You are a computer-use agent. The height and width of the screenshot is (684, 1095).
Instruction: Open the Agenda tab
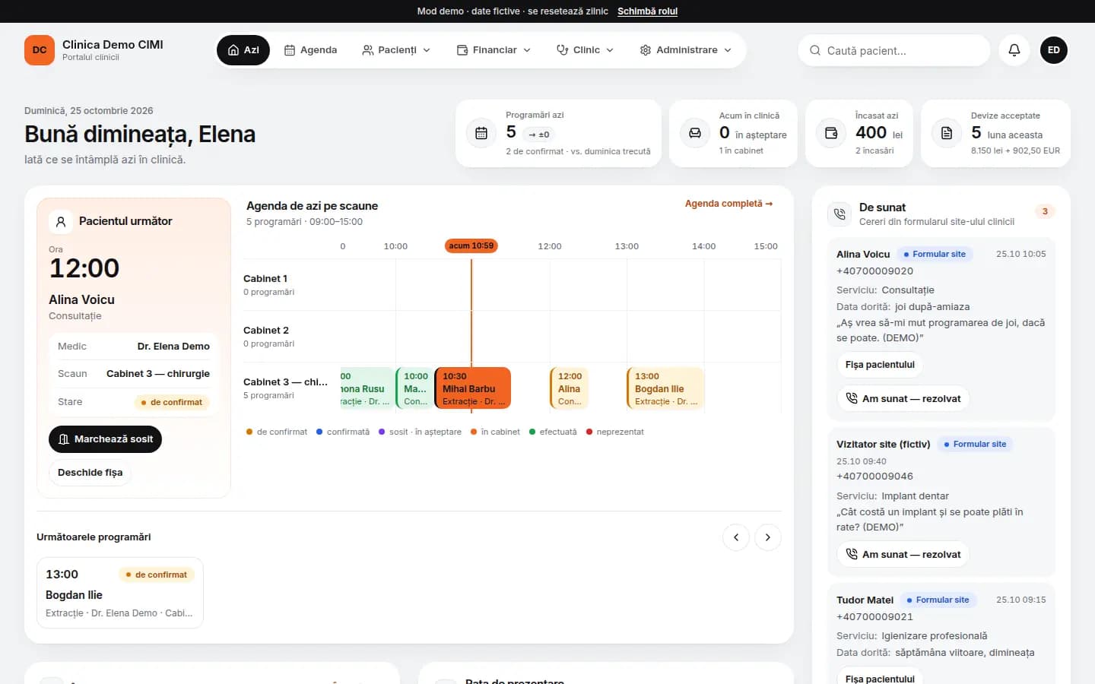[310, 50]
